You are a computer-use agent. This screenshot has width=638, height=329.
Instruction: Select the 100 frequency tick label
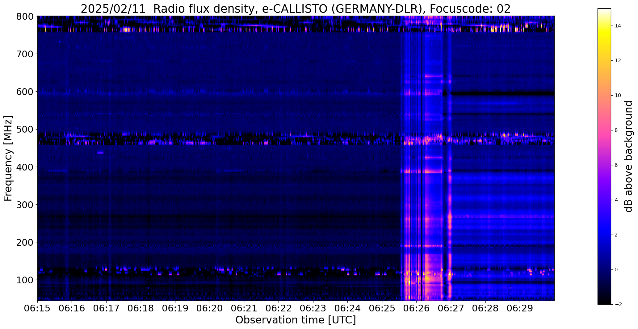click(24, 280)
